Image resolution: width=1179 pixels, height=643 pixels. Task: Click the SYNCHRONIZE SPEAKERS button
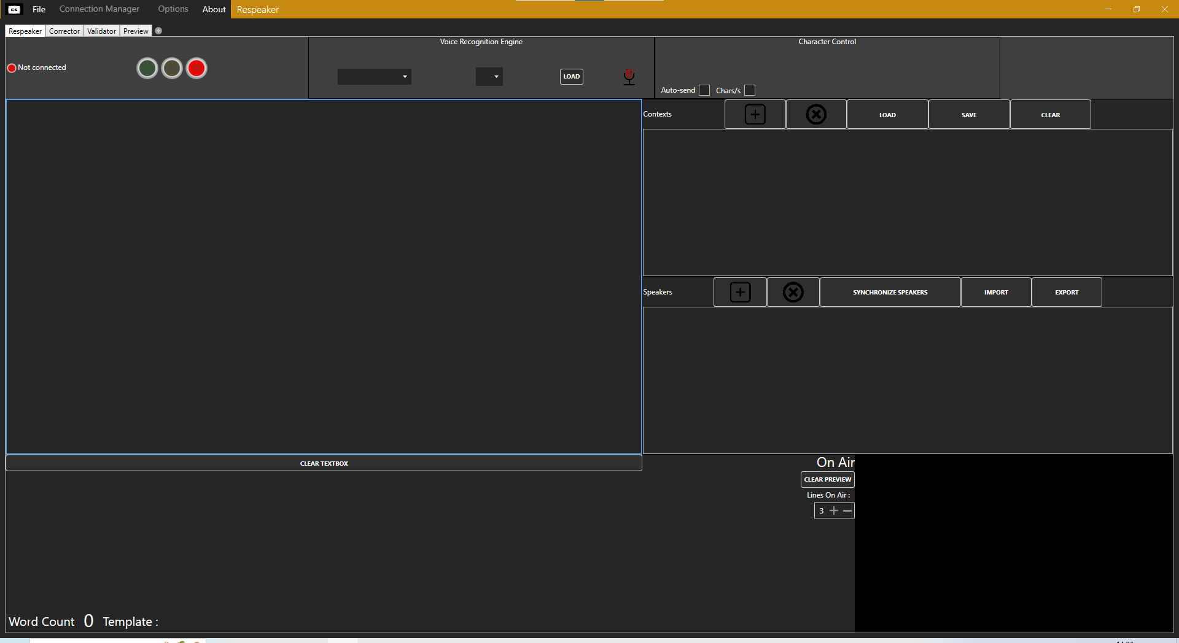click(890, 292)
